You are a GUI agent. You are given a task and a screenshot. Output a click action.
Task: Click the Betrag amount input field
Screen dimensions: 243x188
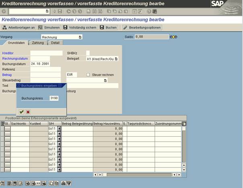[45, 75]
